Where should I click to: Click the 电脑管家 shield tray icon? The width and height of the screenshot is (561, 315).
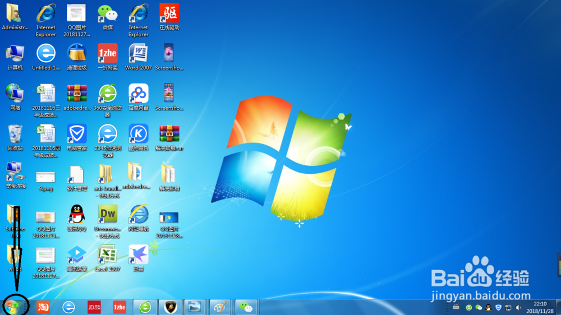tap(498, 308)
